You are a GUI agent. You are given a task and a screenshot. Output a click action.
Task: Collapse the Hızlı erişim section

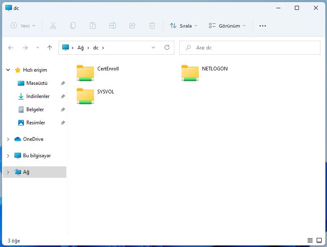click(x=8, y=70)
